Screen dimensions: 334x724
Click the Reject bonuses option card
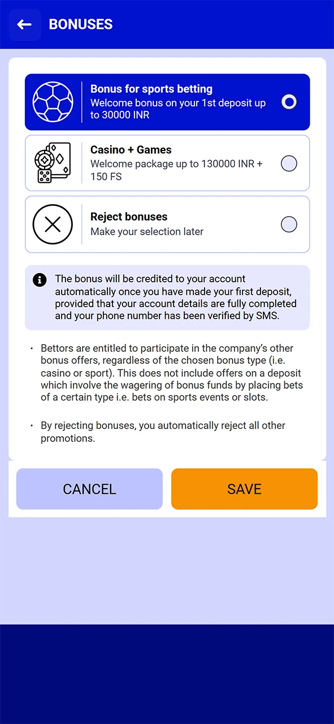pyautogui.click(x=167, y=224)
